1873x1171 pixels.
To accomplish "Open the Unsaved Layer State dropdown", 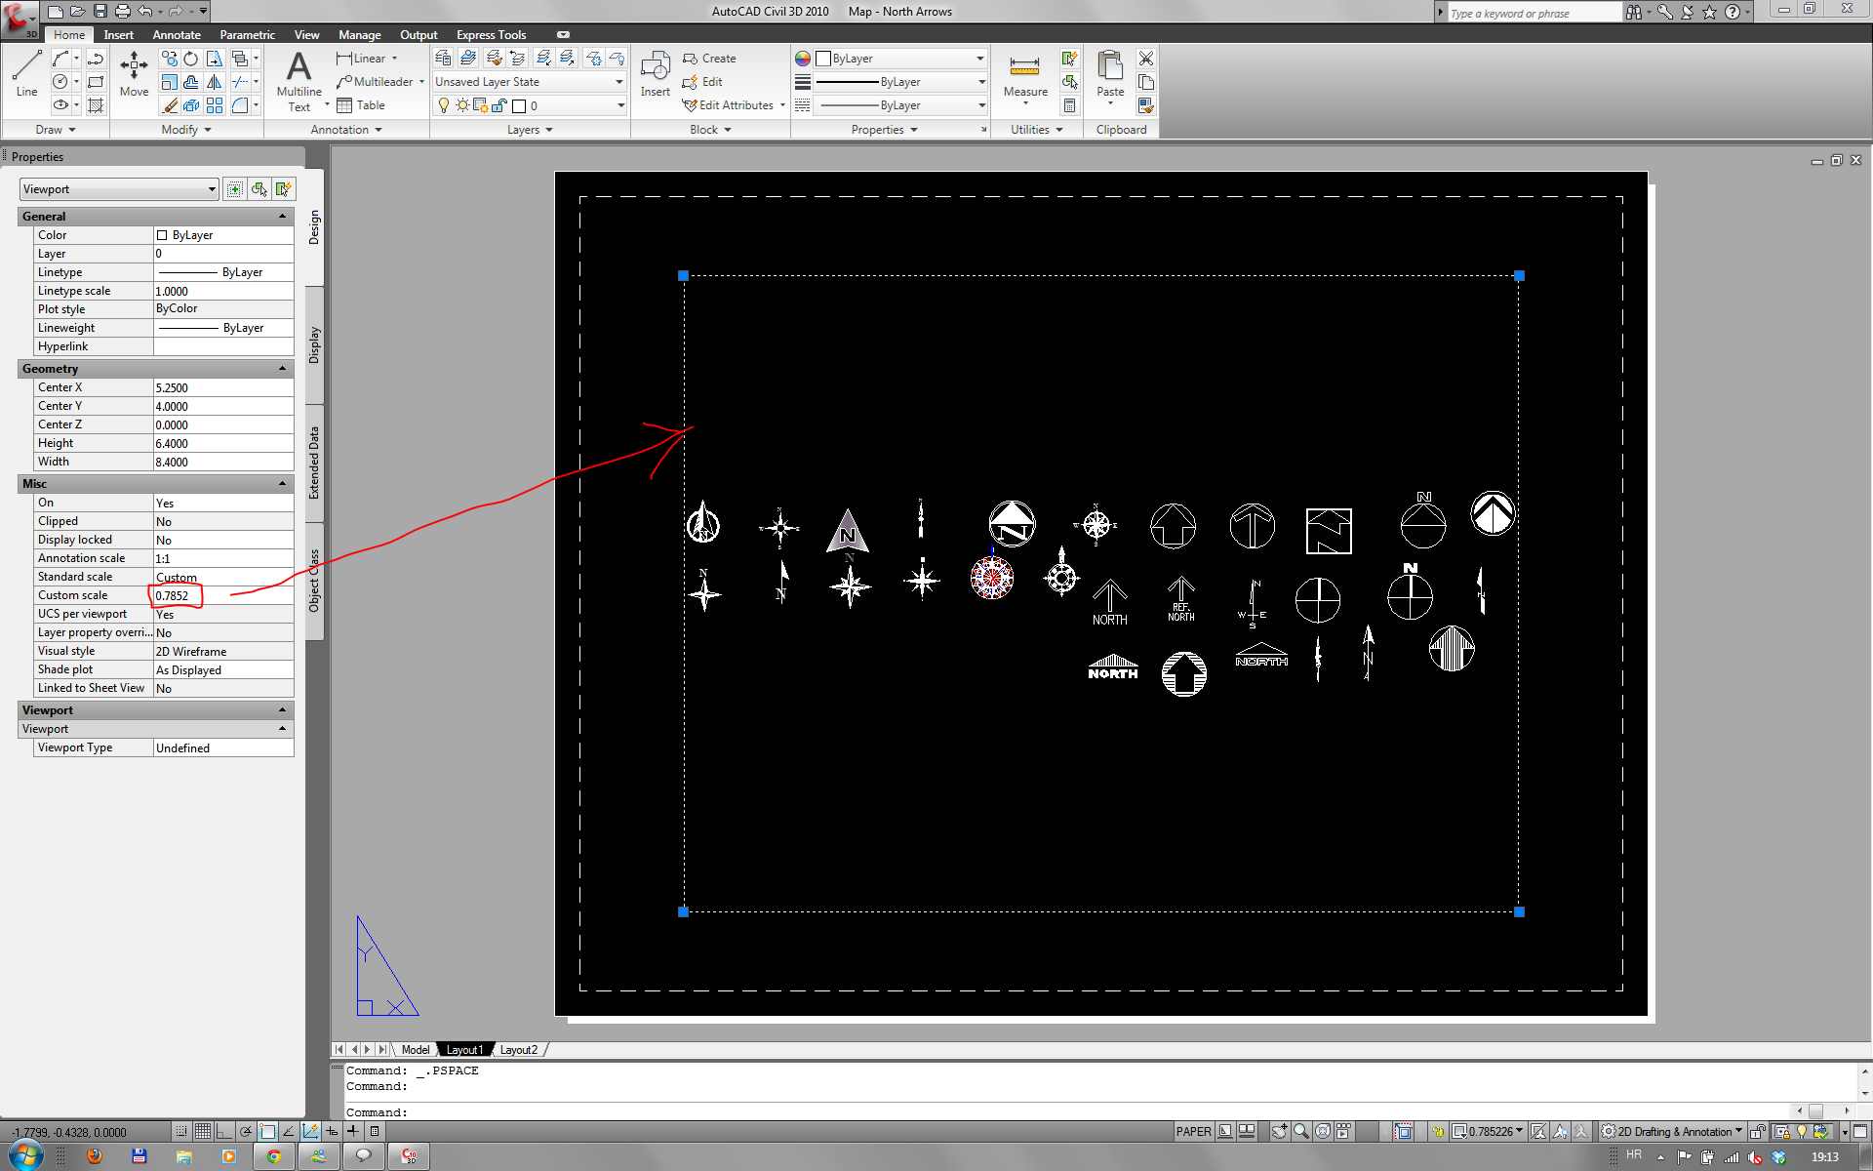I will pyautogui.click(x=618, y=82).
